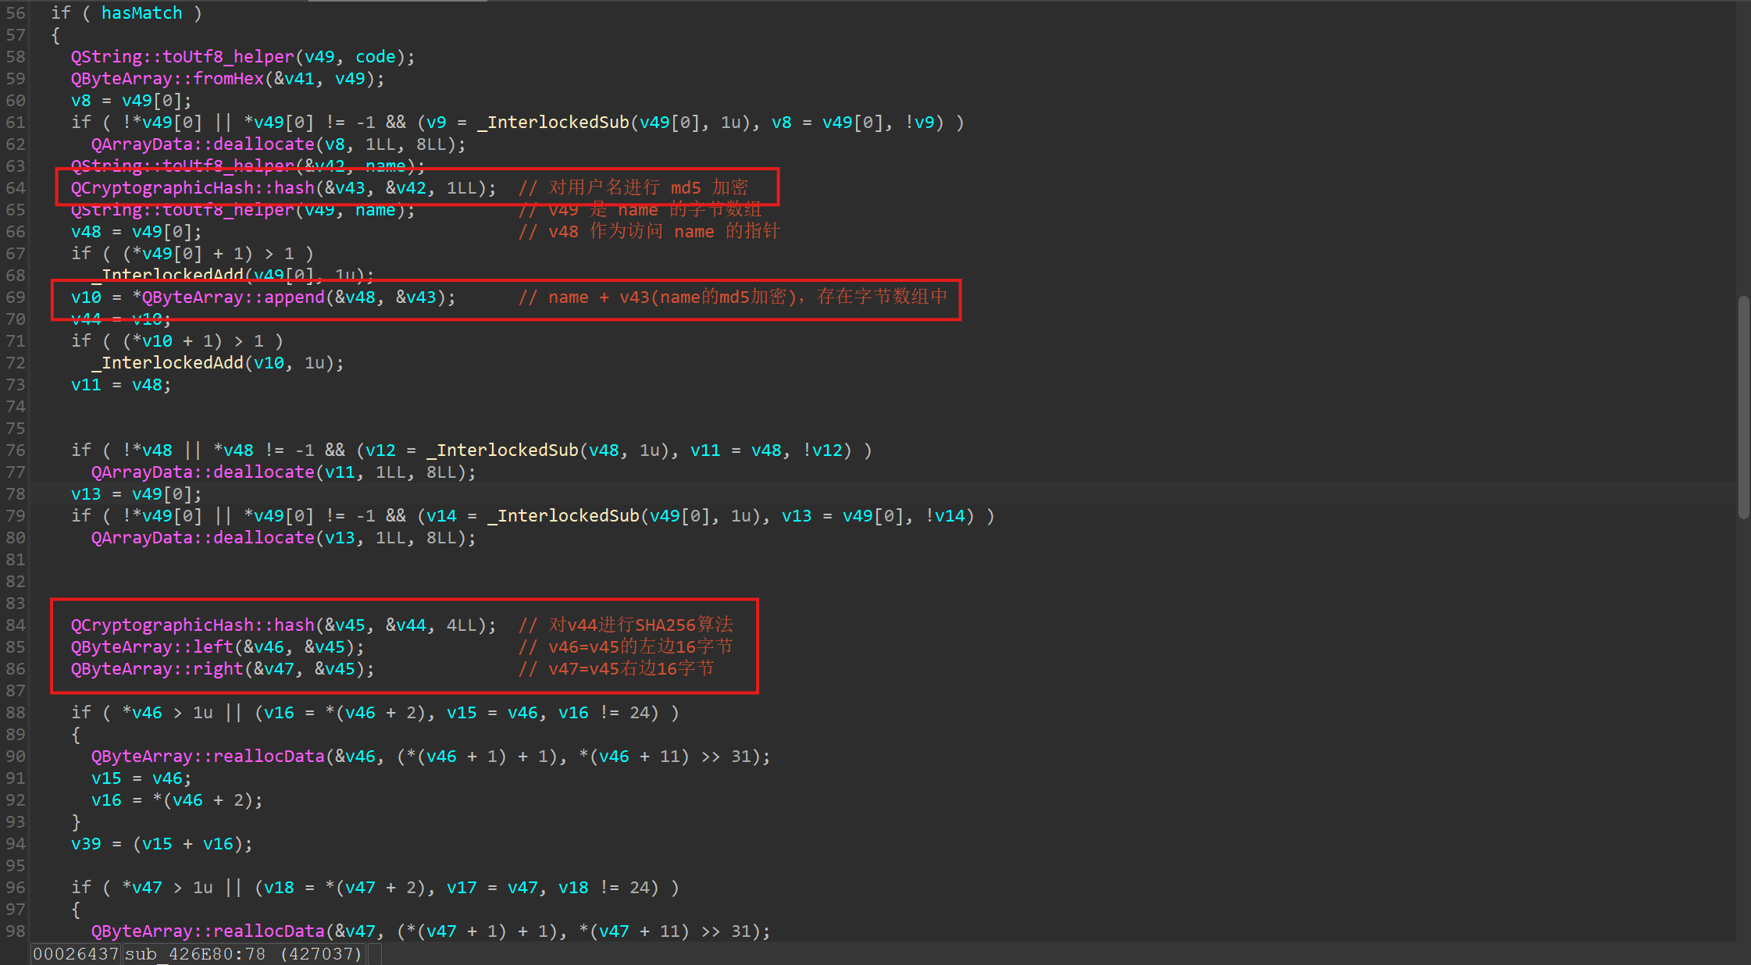This screenshot has width=1751, height=965.
Task: Click QCryptographicHash::hash call on line 84
Action: 192,625
